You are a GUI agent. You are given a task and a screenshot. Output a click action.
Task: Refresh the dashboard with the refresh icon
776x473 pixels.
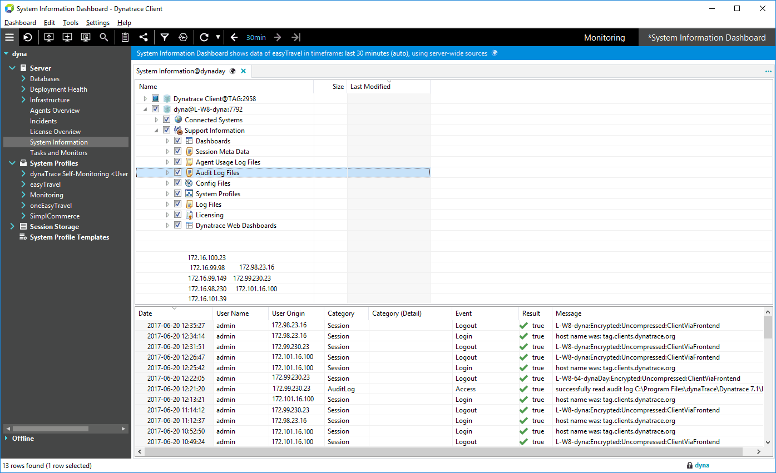tap(204, 37)
